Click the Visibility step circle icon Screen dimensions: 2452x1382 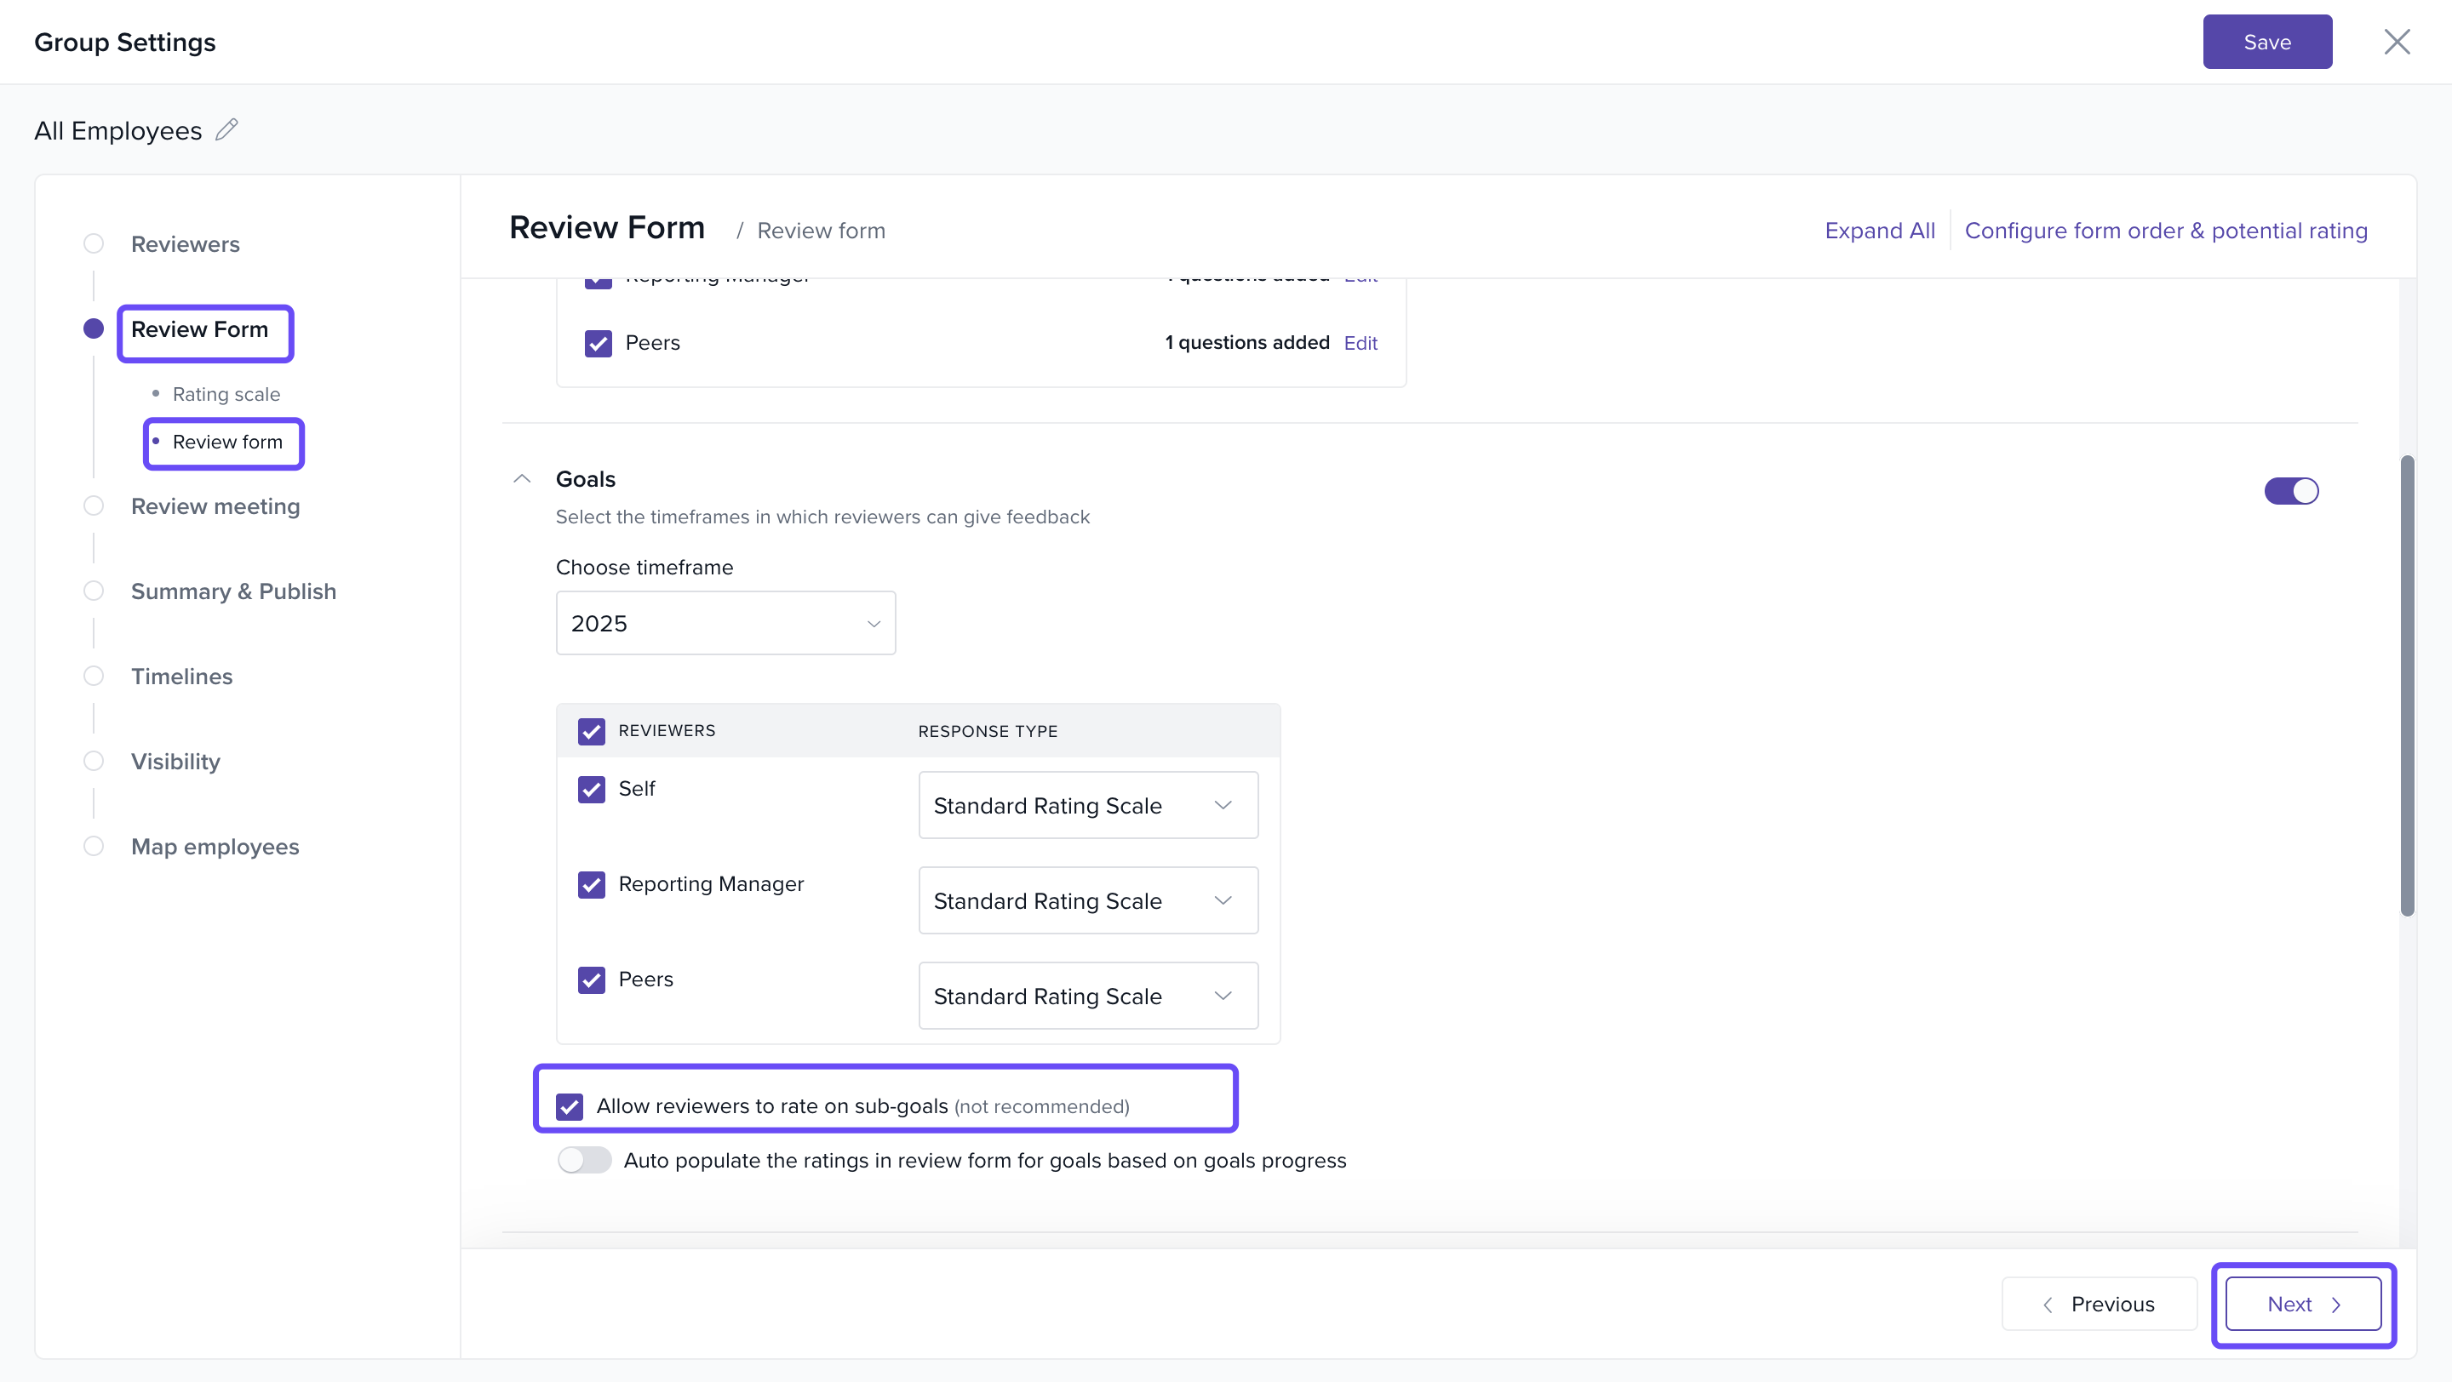point(94,761)
